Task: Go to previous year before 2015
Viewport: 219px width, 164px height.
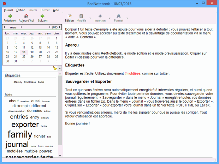Action: [x=49, y=27]
